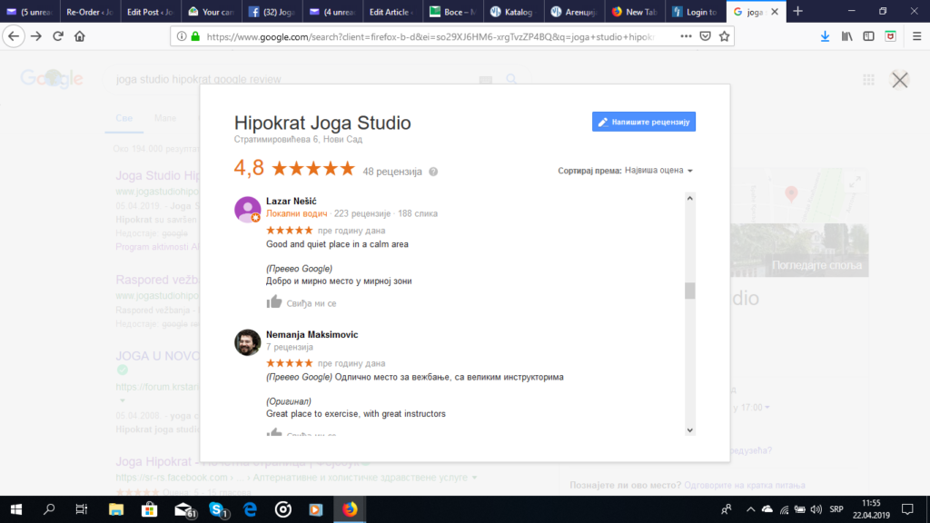Click the Hipokrat Joga Studio heading
The width and height of the screenshot is (930, 523).
point(322,123)
